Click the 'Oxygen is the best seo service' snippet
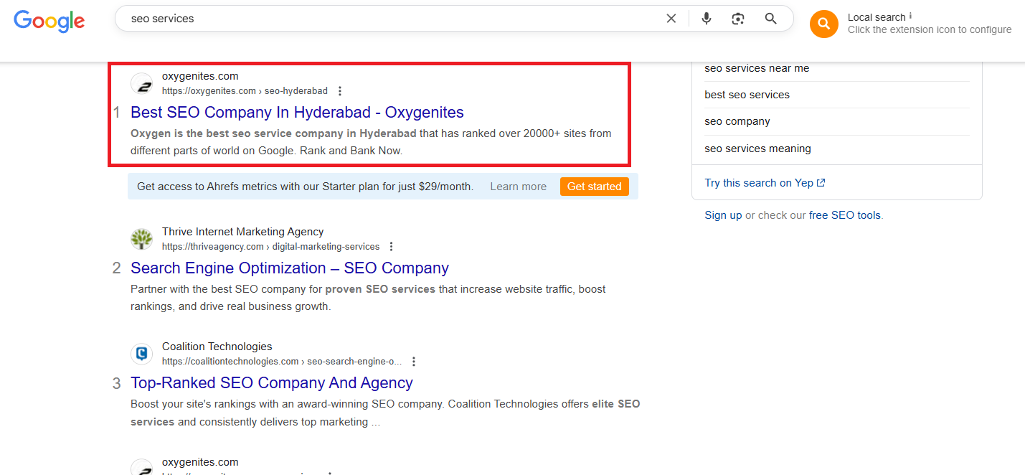Viewport: 1025px width, 475px height. [371, 142]
